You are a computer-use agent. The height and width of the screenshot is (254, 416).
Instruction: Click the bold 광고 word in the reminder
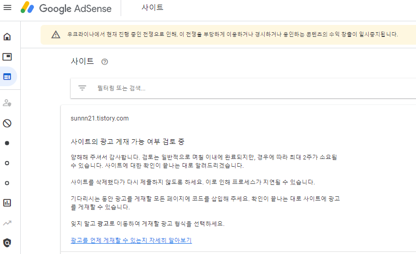coord(103,224)
